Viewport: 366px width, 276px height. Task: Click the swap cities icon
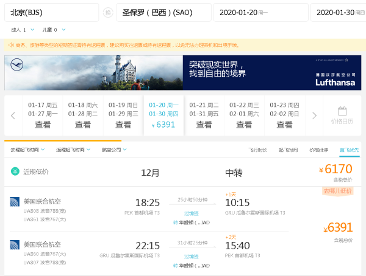(x=108, y=12)
